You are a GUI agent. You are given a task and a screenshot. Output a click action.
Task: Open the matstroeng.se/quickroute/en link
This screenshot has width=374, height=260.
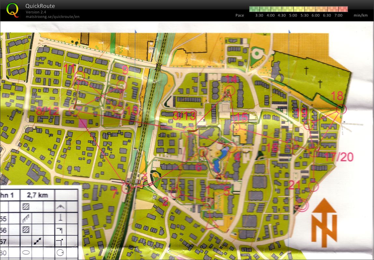(52, 17)
